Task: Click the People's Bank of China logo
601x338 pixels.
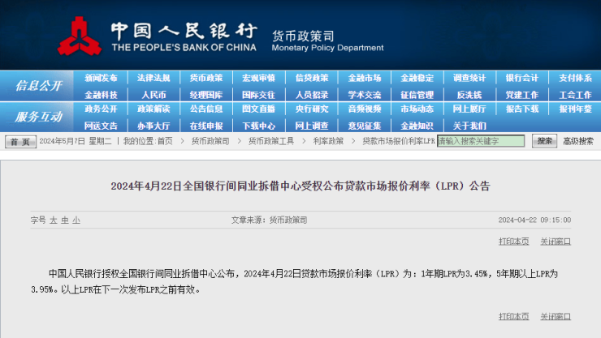Action: coord(79,36)
